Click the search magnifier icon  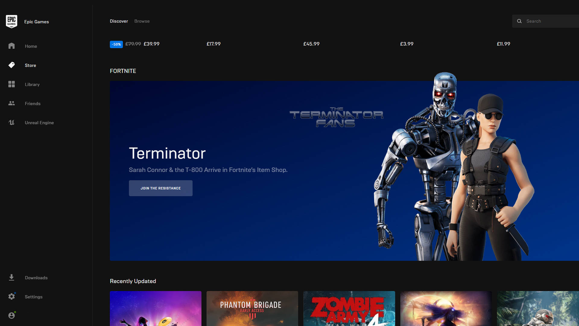pos(519,21)
